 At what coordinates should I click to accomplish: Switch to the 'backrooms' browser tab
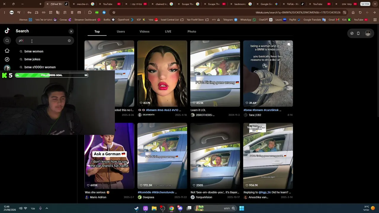(242, 4)
